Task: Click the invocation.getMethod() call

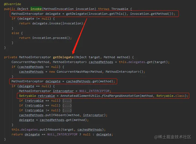Action: pyautogui.click(x=151, y=14)
